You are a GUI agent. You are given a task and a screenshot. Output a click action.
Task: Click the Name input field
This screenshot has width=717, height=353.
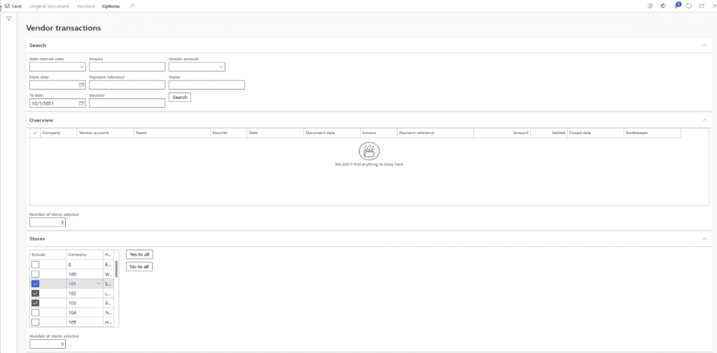[x=207, y=85]
